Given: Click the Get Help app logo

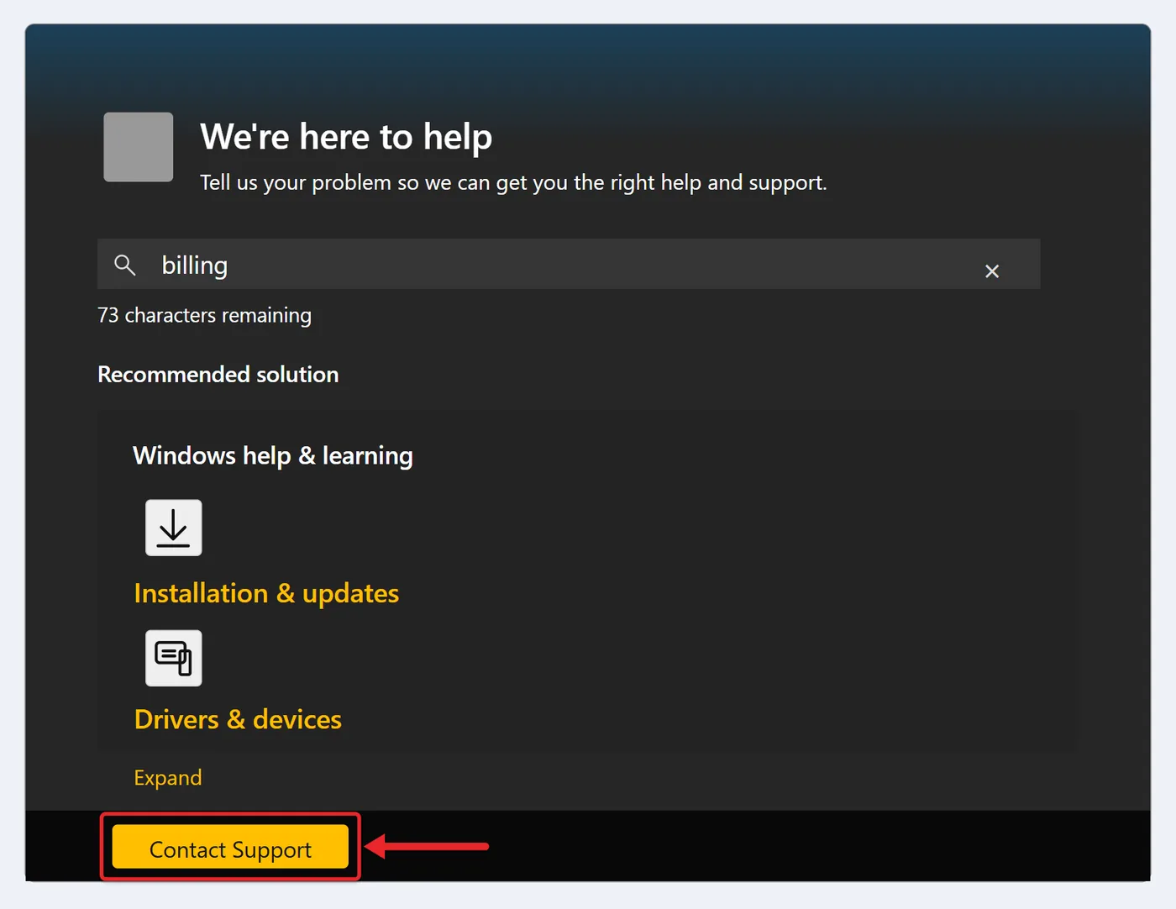Looking at the screenshot, I should 139,147.
